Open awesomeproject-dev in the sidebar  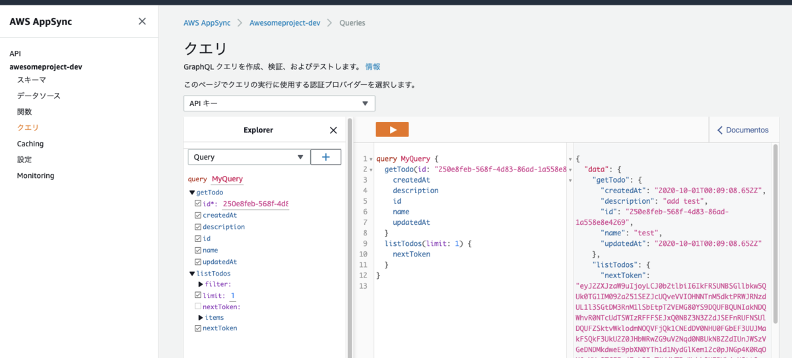tap(46, 67)
